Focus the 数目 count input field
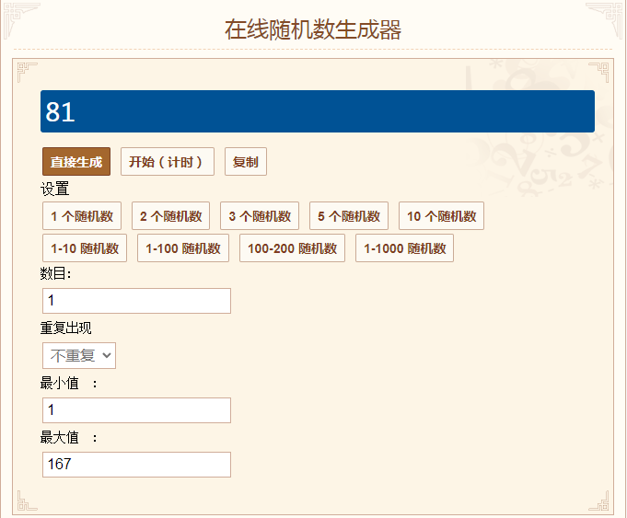 coord(137,301)
